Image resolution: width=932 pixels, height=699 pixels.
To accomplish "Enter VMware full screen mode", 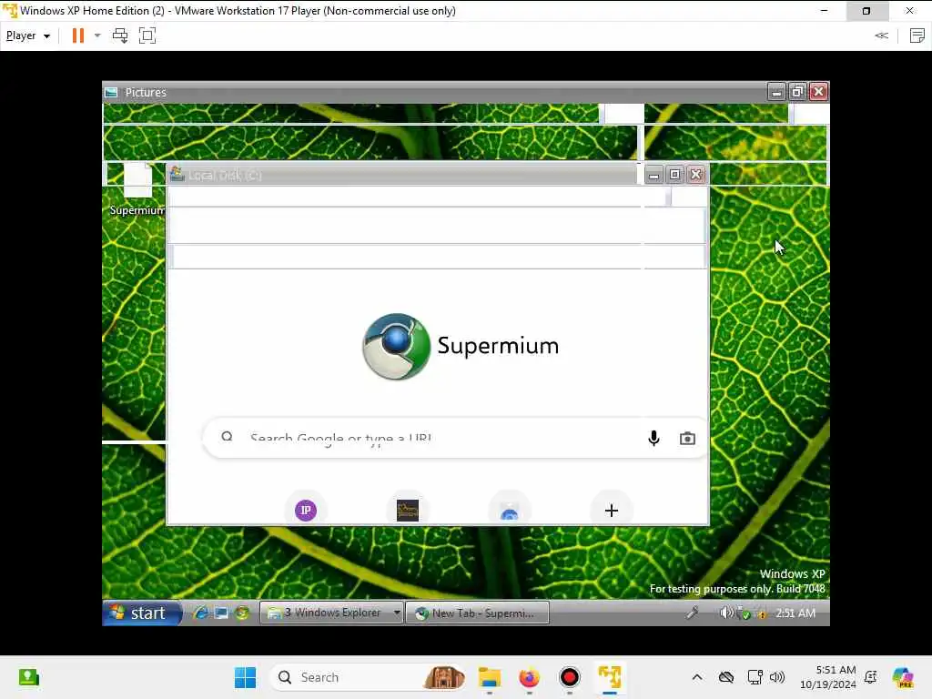I will tap(147, 35).
